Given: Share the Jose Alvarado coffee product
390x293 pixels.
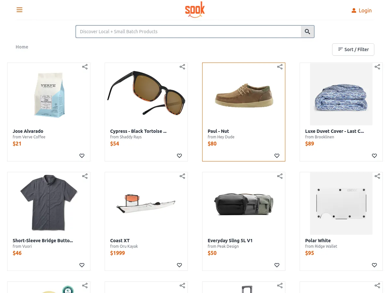Looking at the screenshot, I should (x=85, y=67).
